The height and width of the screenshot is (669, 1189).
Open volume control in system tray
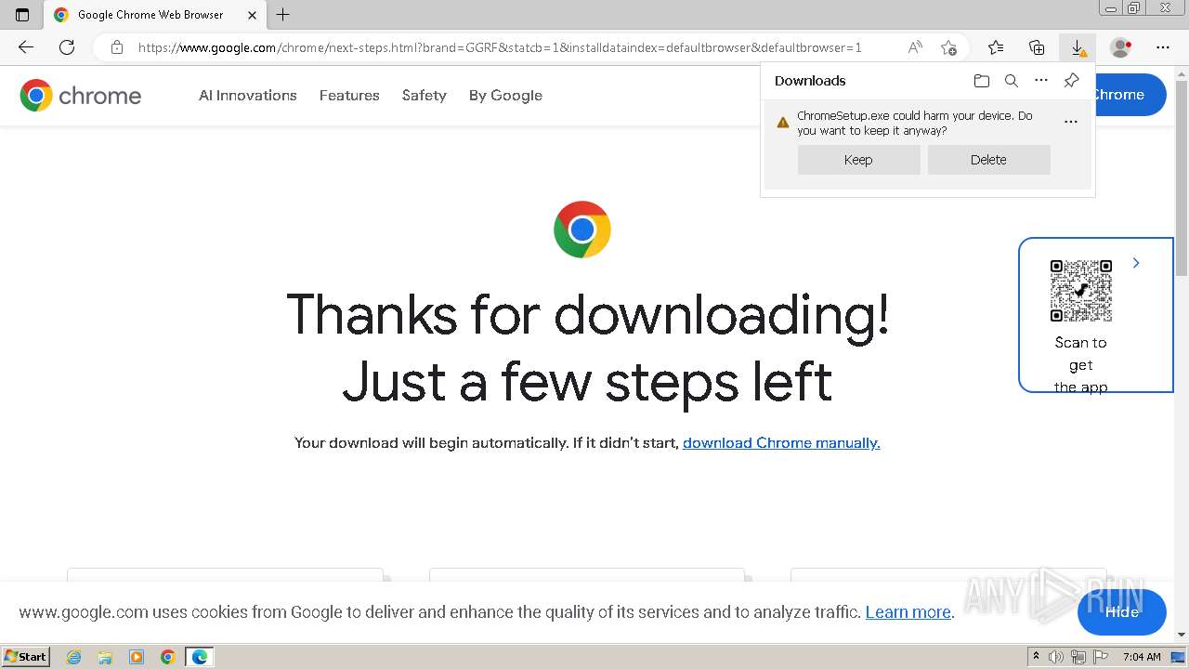point(1056,657)
